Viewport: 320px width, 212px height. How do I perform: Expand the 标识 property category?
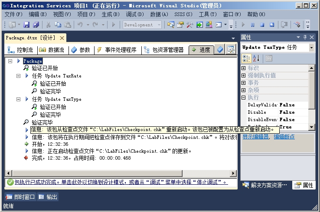coord(244,68)
